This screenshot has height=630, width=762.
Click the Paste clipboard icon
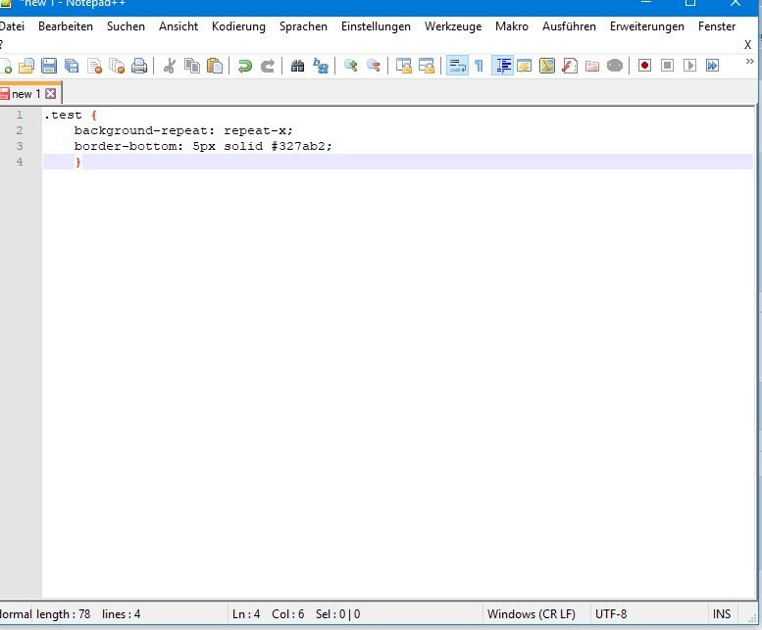[214, 66]
